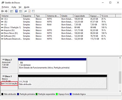Click the Gestão de Discos title icon
This screenshot has height=100, width=122.
[x=3, y=3]
